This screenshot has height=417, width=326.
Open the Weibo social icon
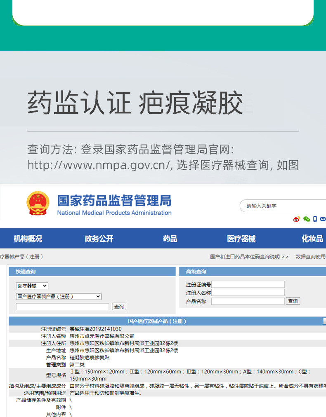click(x=296, y=219)
